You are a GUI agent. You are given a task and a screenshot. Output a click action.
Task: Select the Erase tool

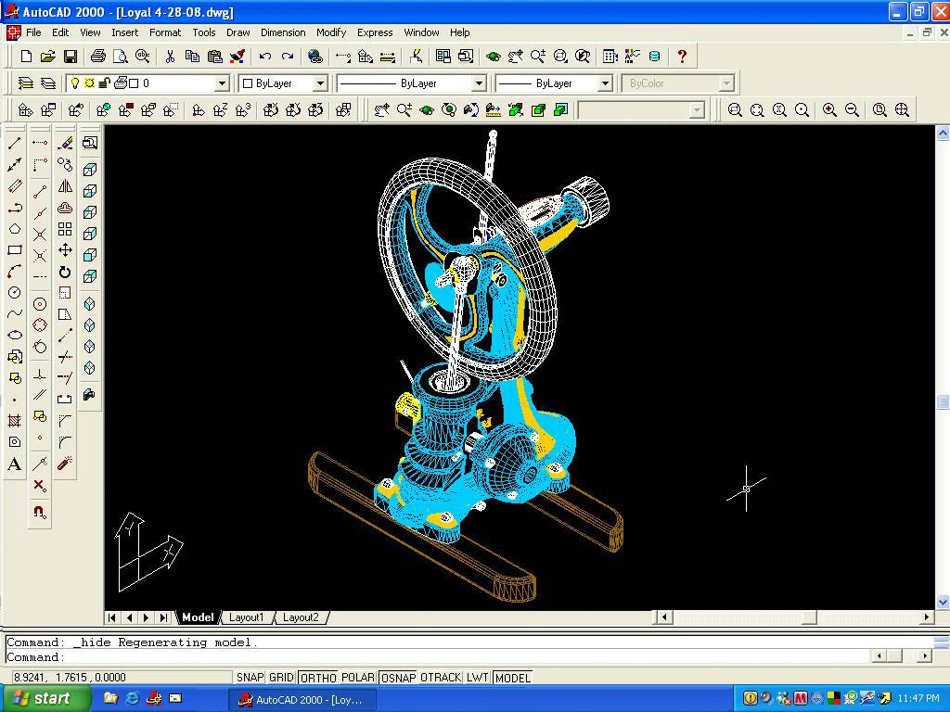click(65, 143)
